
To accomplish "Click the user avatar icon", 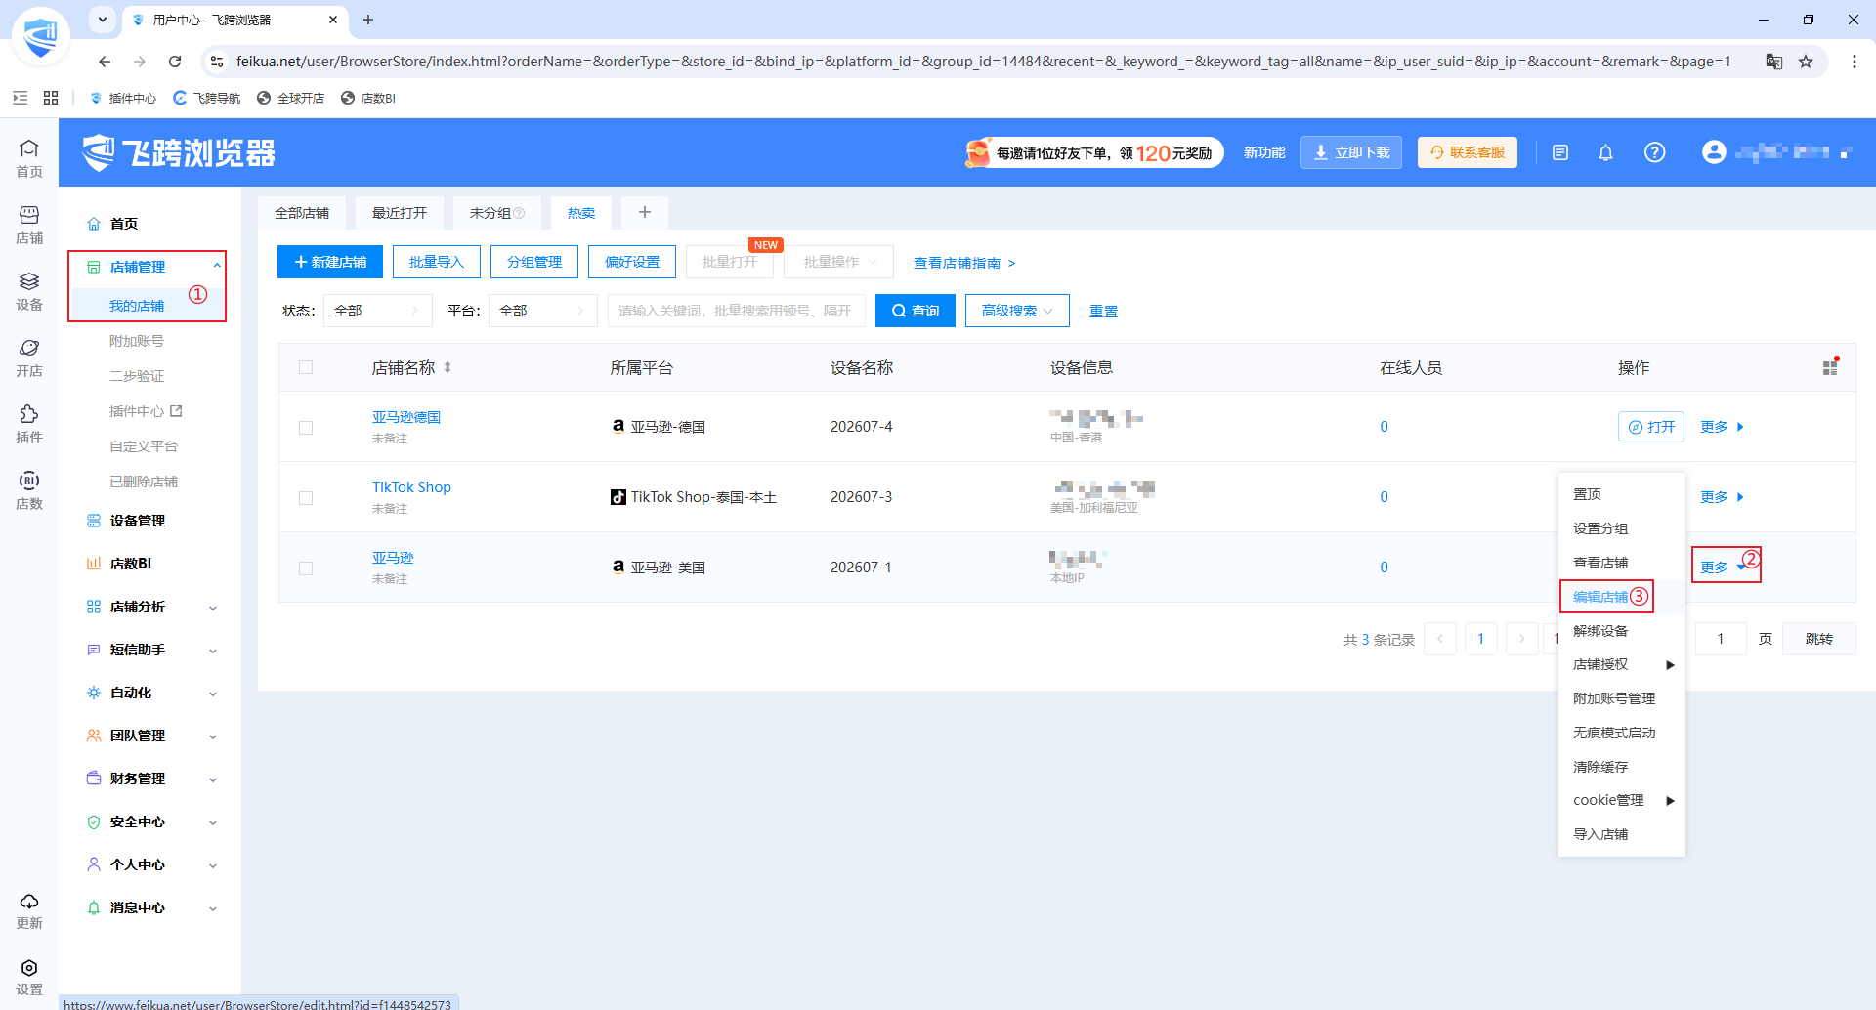I will coord(1714,151).
